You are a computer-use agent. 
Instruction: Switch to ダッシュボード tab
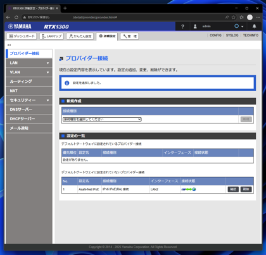tap(22, 36)
